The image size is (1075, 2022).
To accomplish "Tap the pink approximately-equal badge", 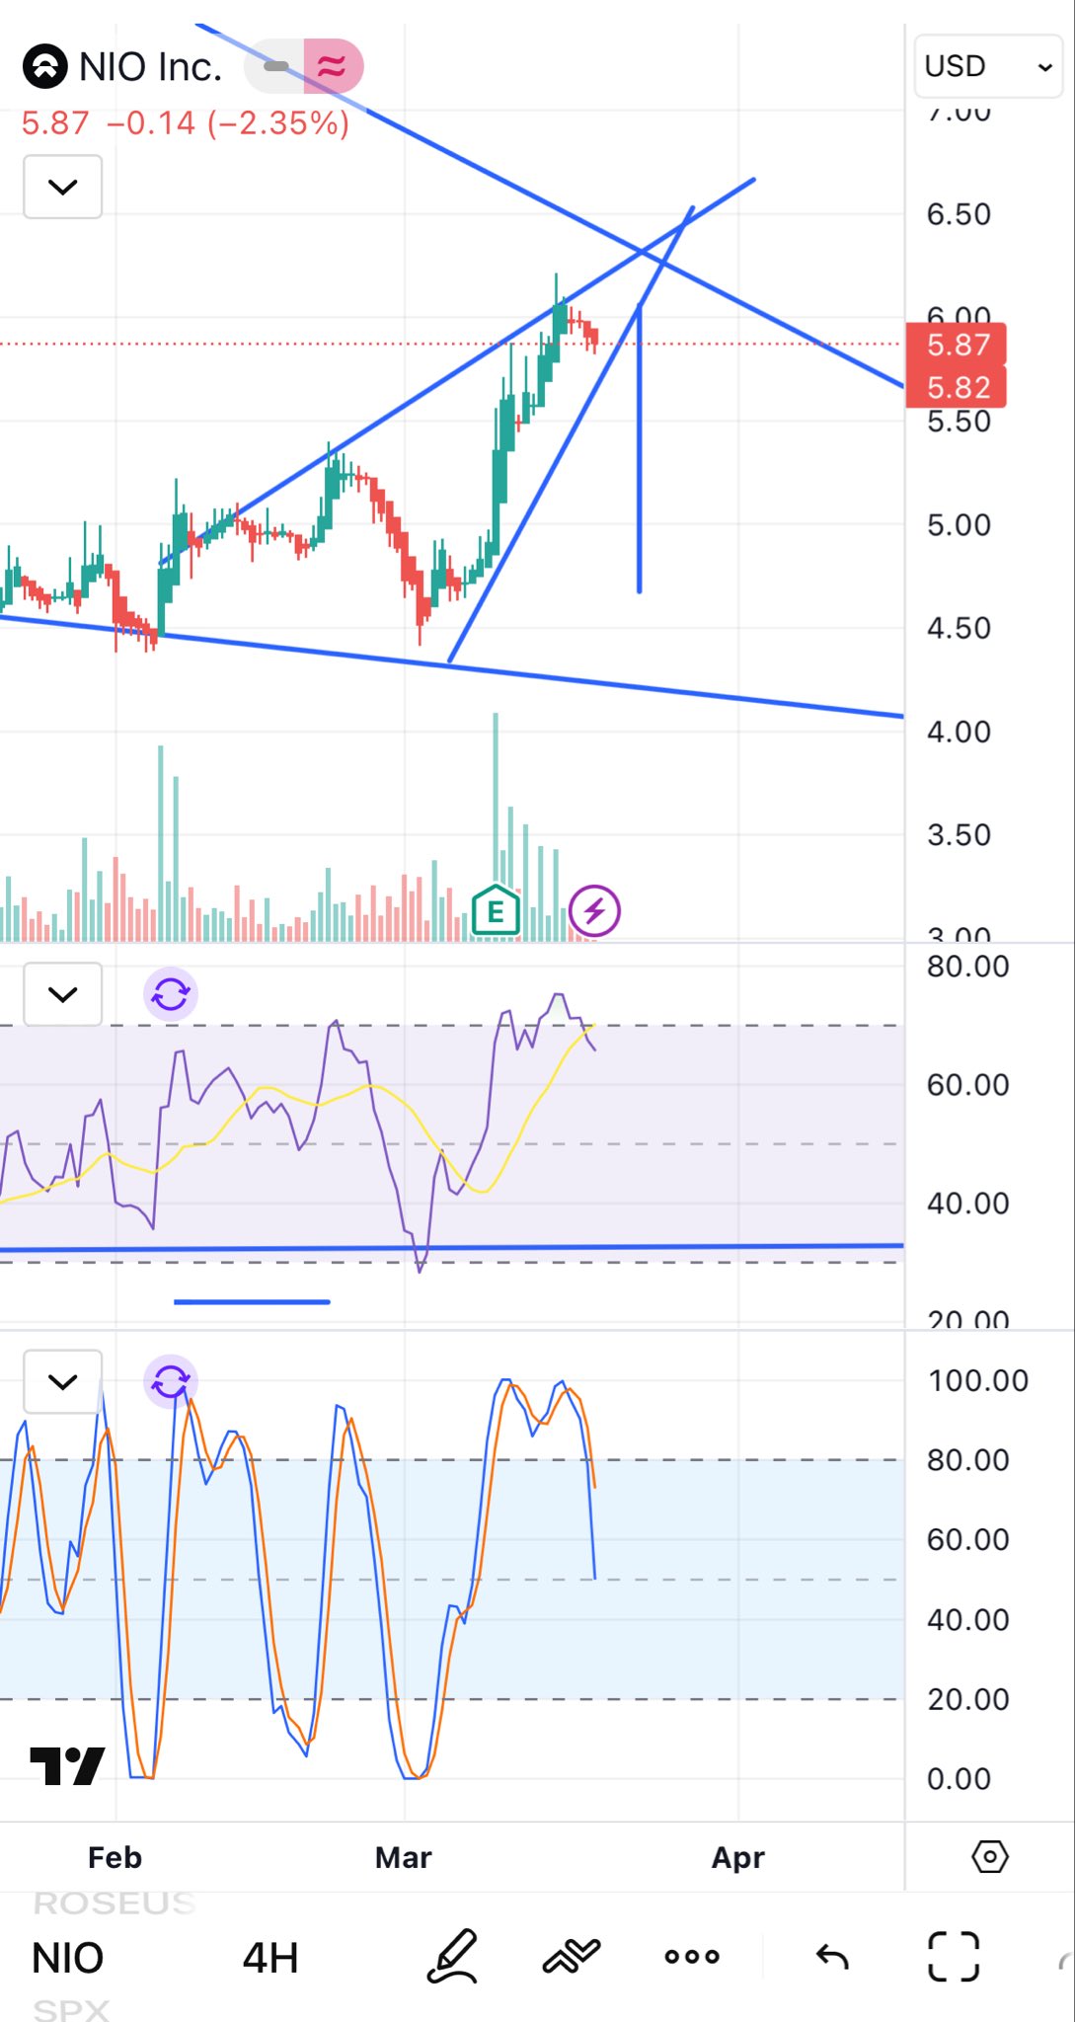I will click(x=333, y=67).
